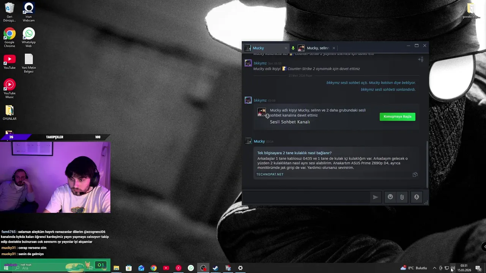
Task: Open Outlook mail from taskbar
Action: point(141,268)
